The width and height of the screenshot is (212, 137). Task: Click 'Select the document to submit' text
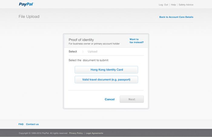pyautogui.click(x=88, y=60)
